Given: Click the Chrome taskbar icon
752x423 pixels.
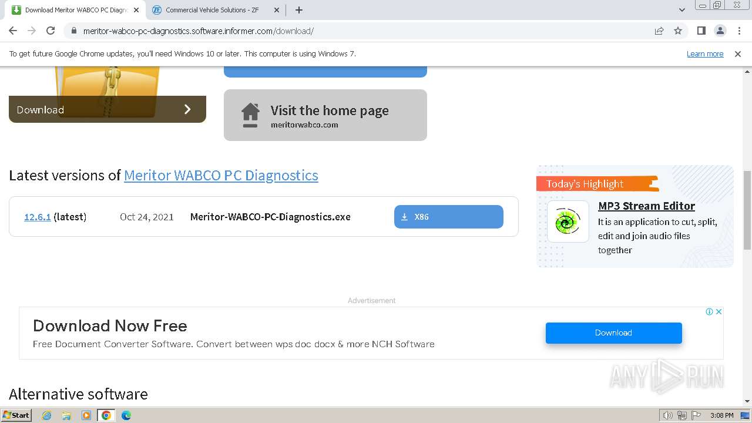Looking at the screenshot, I should coord(106,415).
